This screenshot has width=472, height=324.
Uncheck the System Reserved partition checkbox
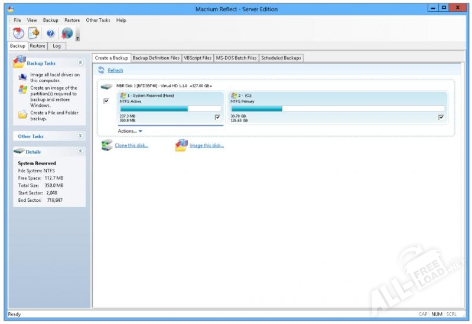point(217,117)
